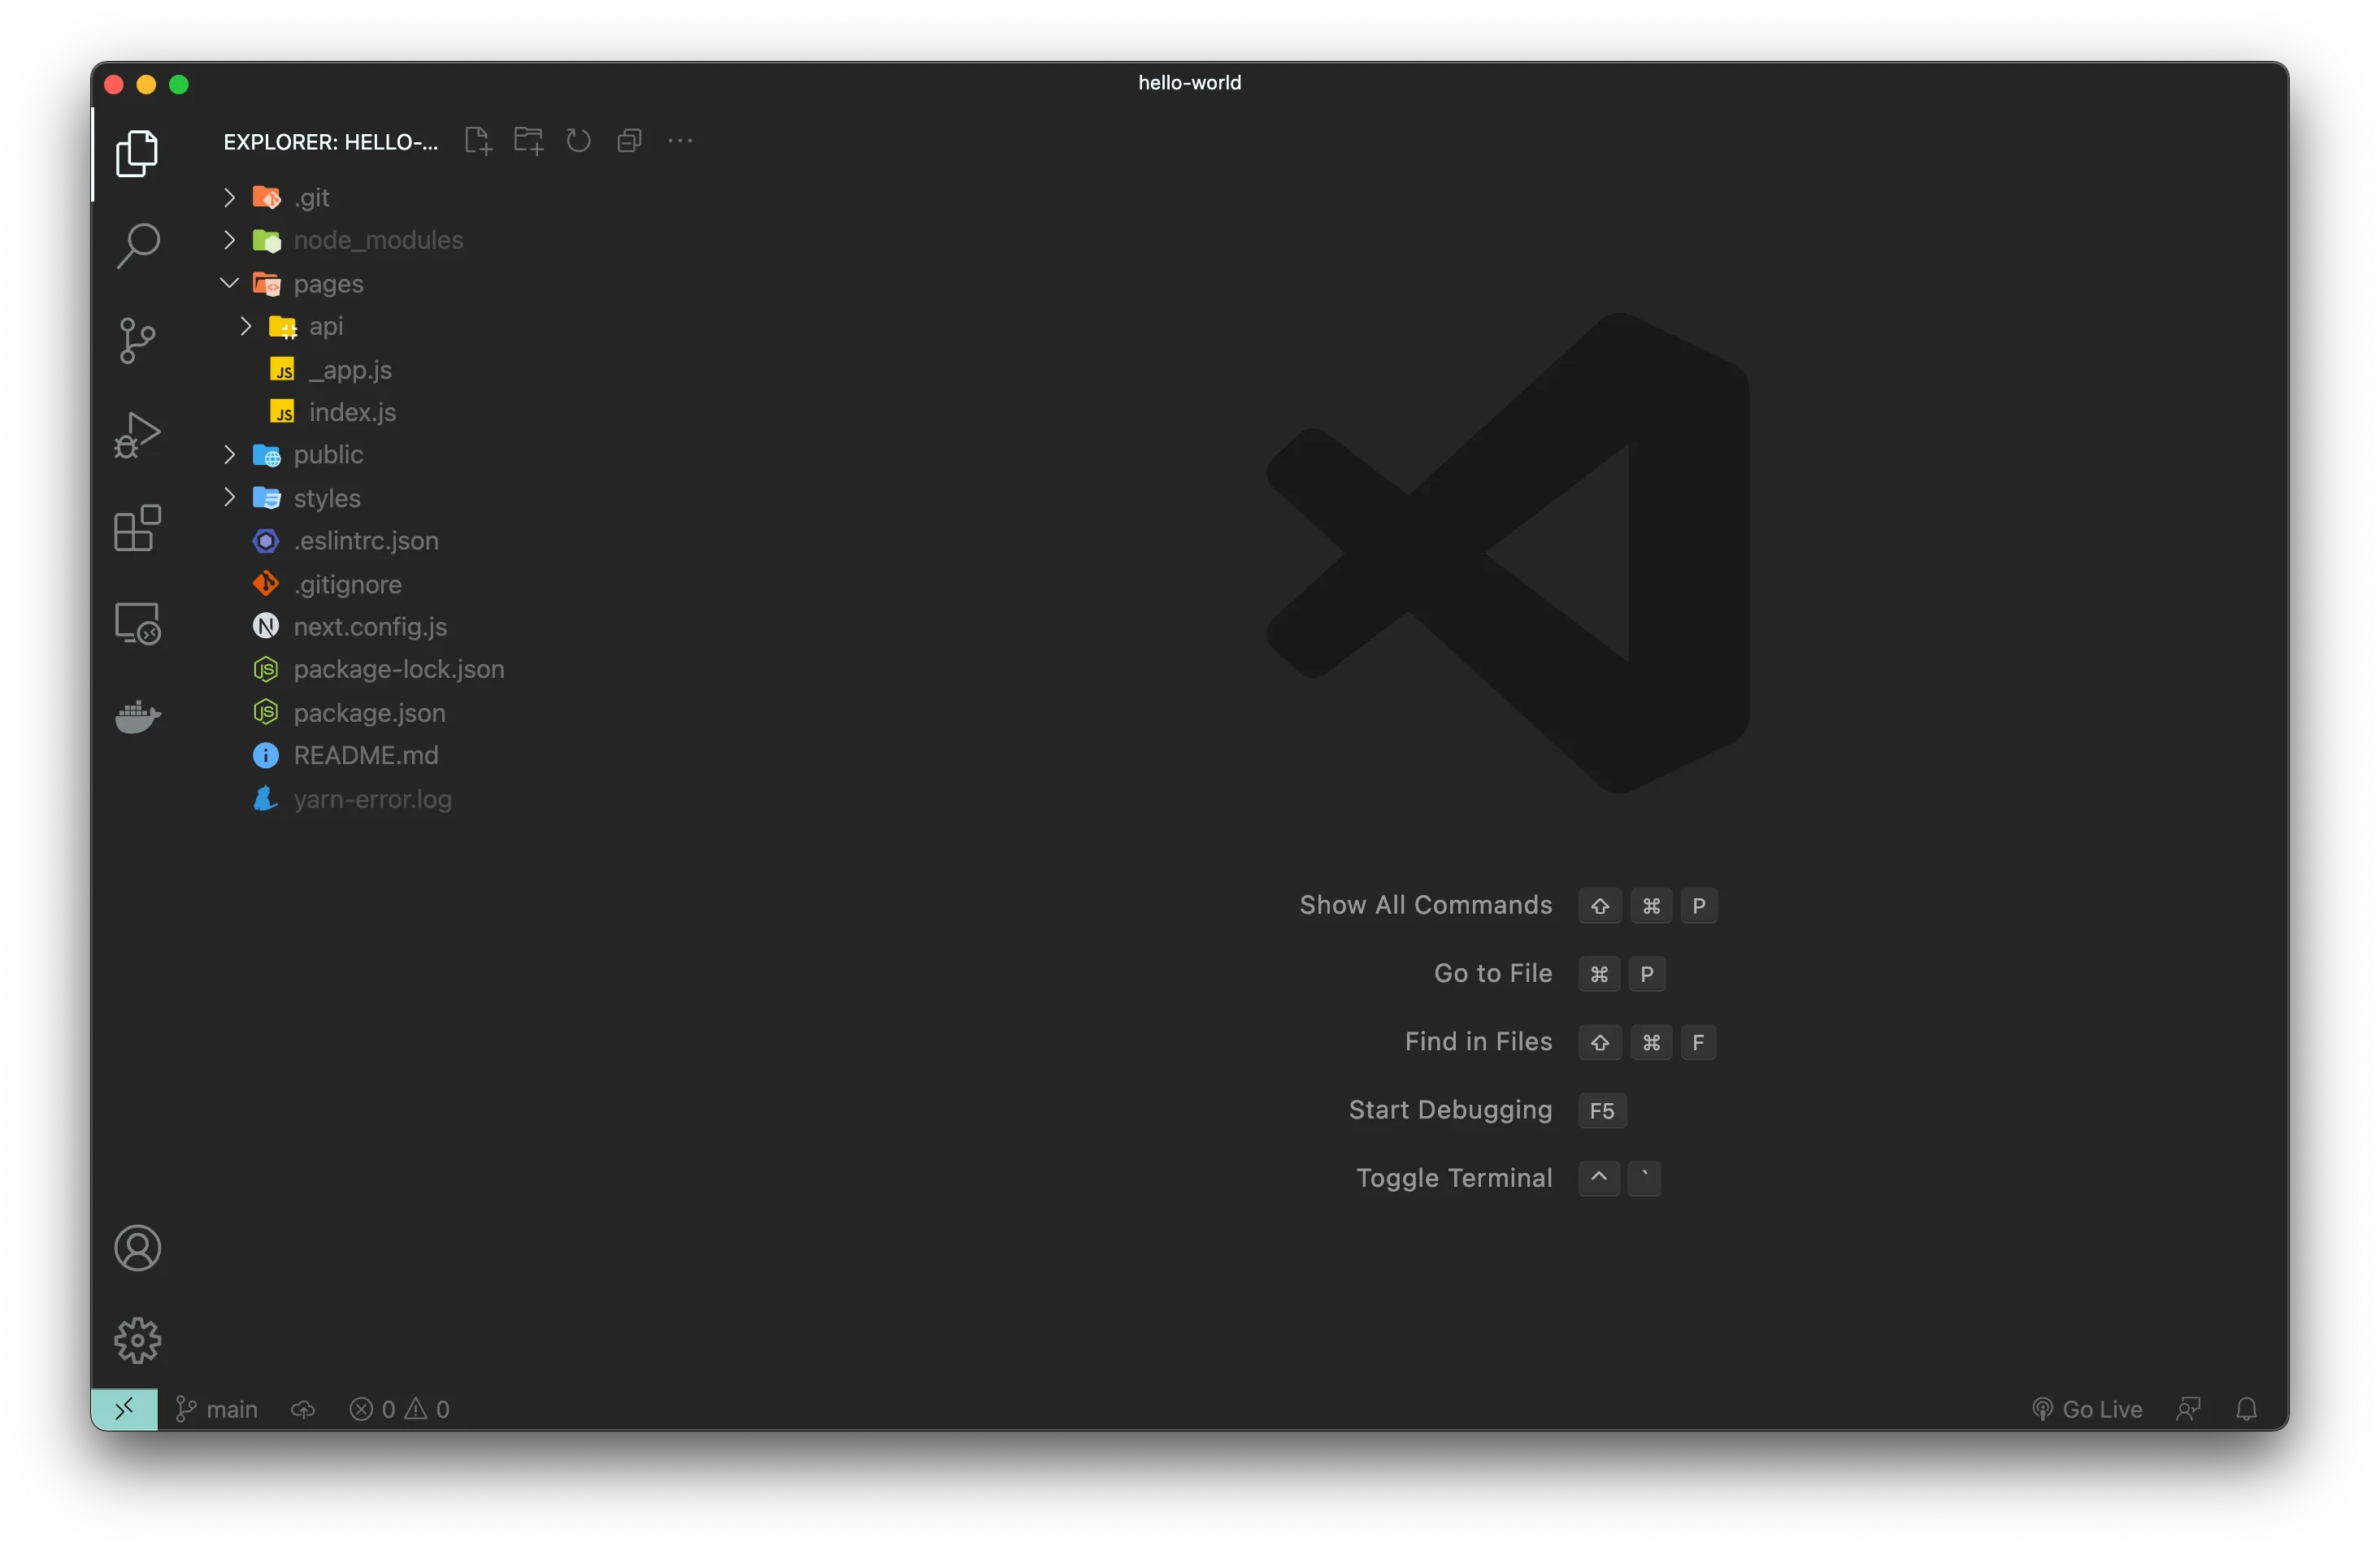Click the Find in Files label
The width and height of the screenshot is (2380, 1551).
[1478, 1041]
